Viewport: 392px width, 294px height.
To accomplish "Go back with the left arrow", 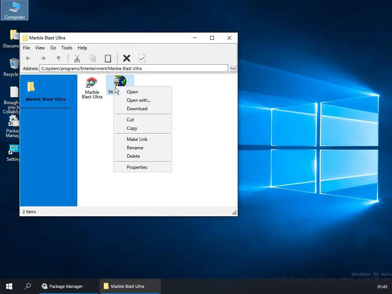I will pos(28,58).
